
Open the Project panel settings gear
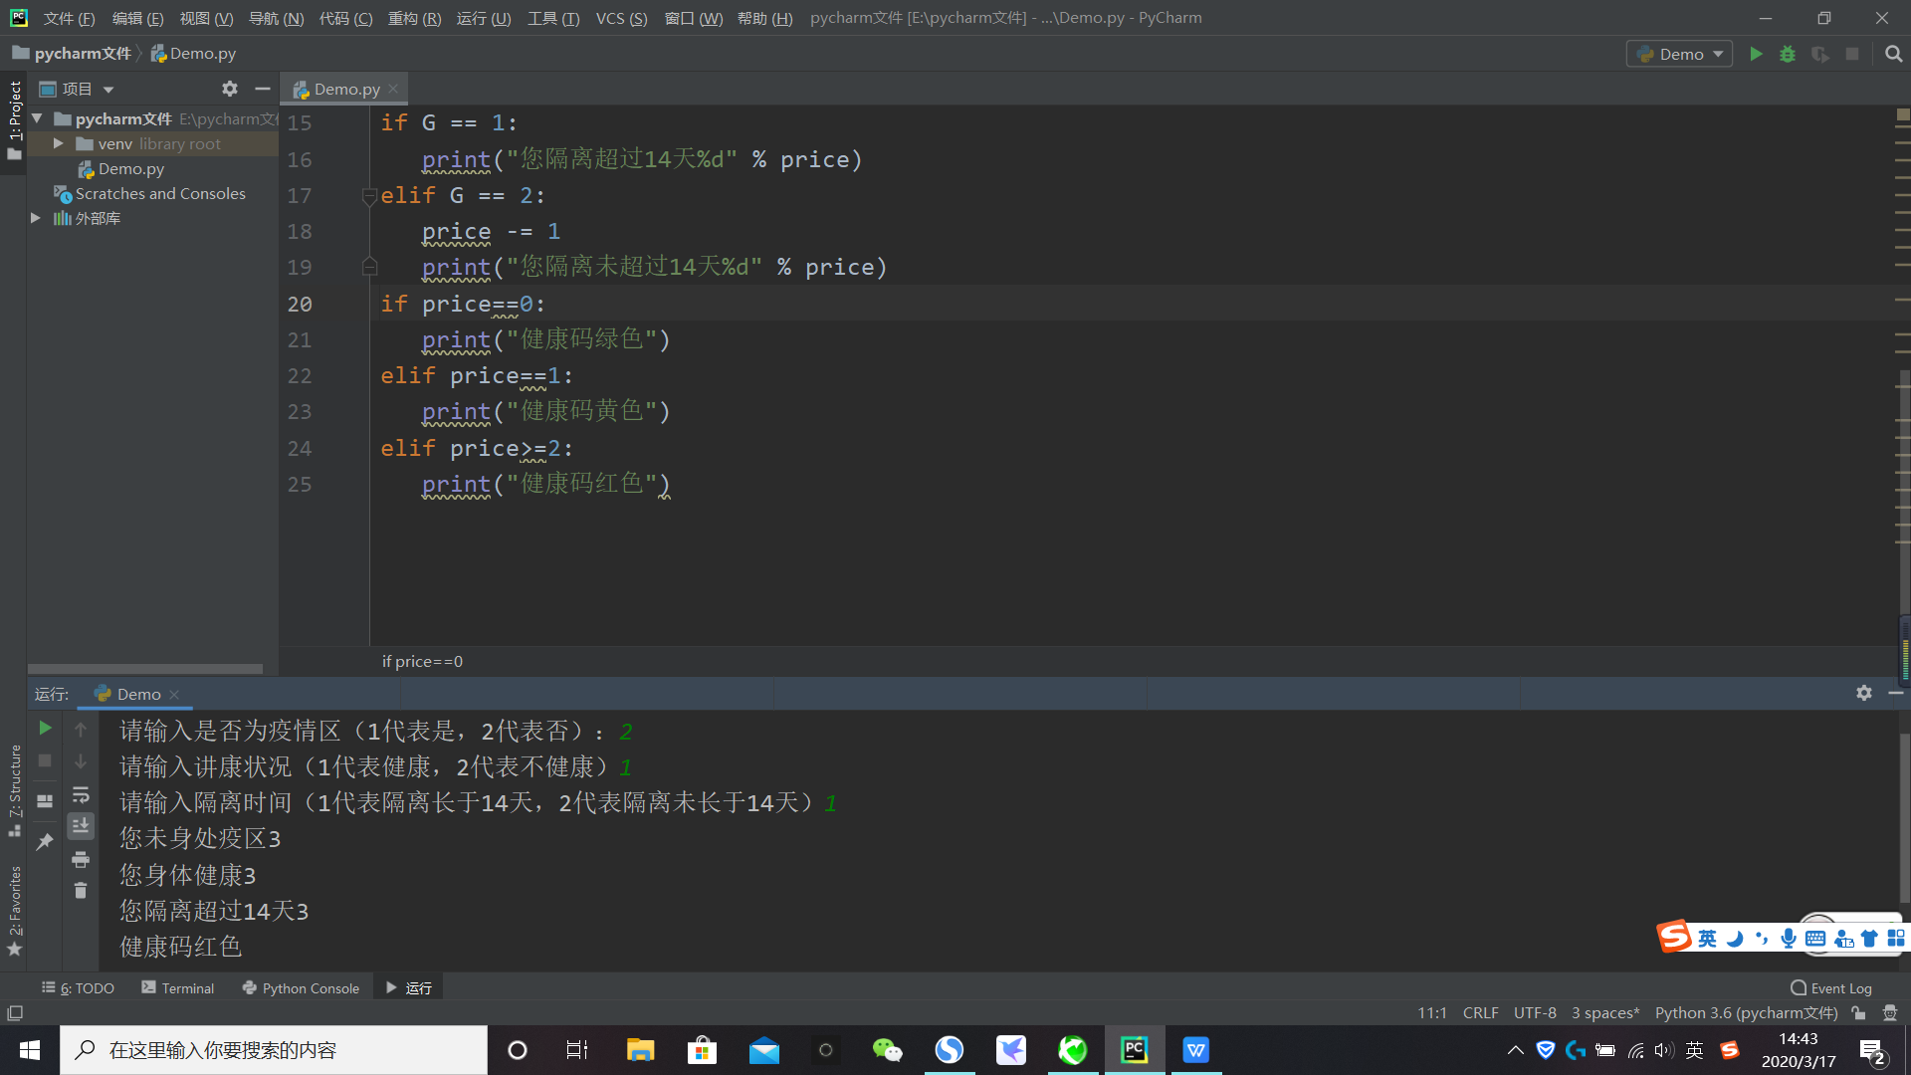point(230,89)
